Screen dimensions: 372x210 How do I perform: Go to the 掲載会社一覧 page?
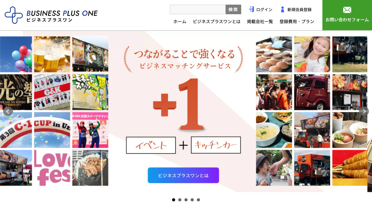coord(260,22)
